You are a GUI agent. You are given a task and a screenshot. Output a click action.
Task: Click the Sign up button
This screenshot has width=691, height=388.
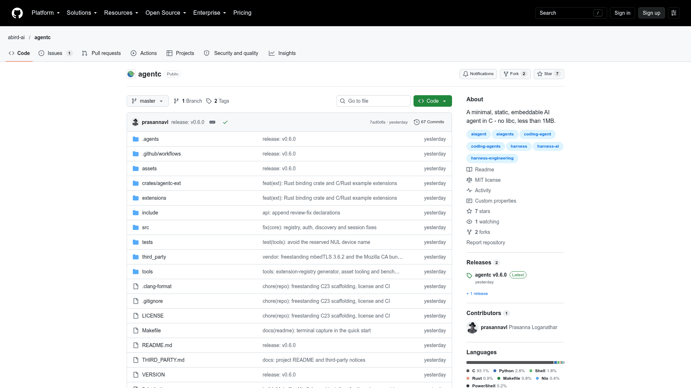[x=651, y=13]
